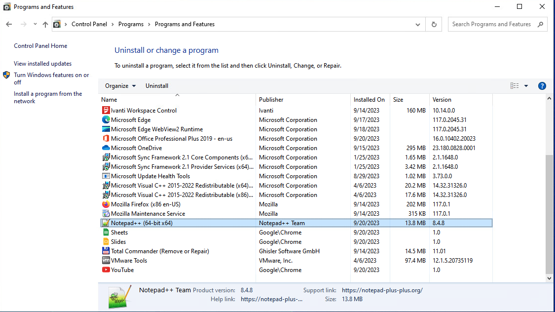This screenshot has height=312, width=555.
Task: Open Turn Windows features on or off
Action: pos(51,78)
